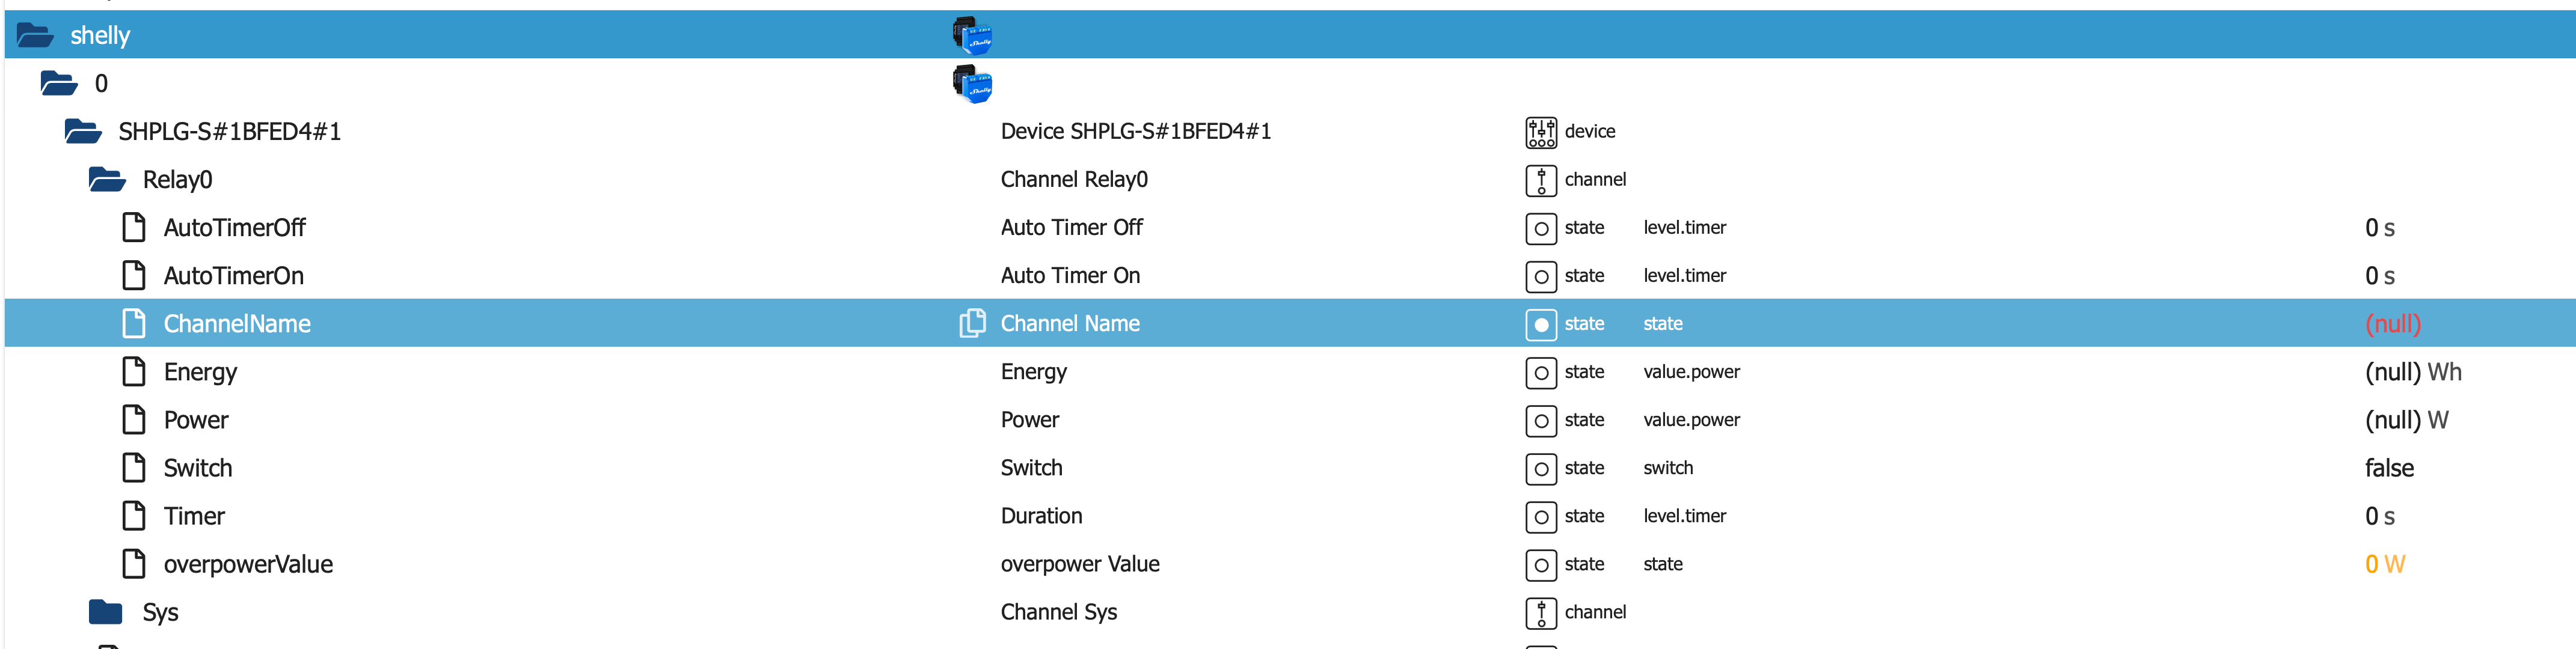Click the red (null) value of ChannelName
The height and width of the screenshot is (649, 2576).
(2392, 324)
